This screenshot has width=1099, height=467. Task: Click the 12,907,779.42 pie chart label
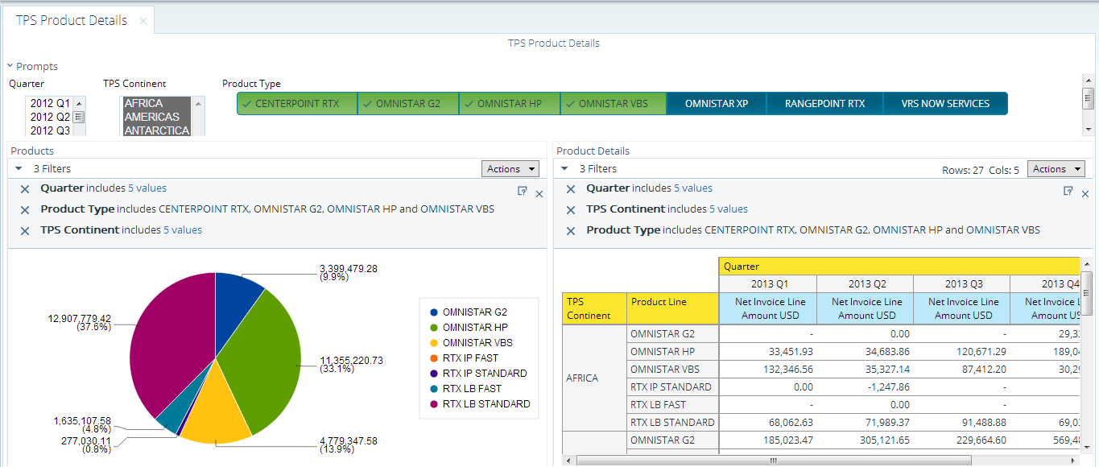(79, 319)
